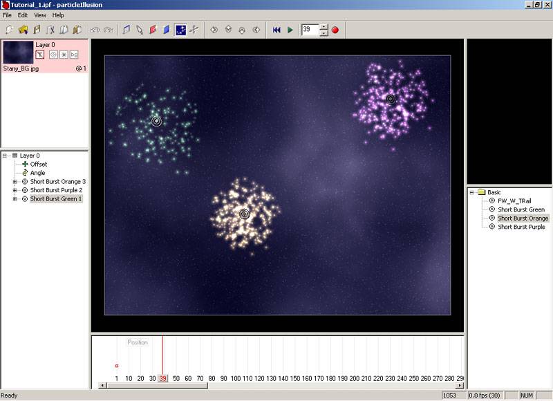Toggle the Layer 0 emitter circle button
553x401 pixels.
tap(53, 54)
